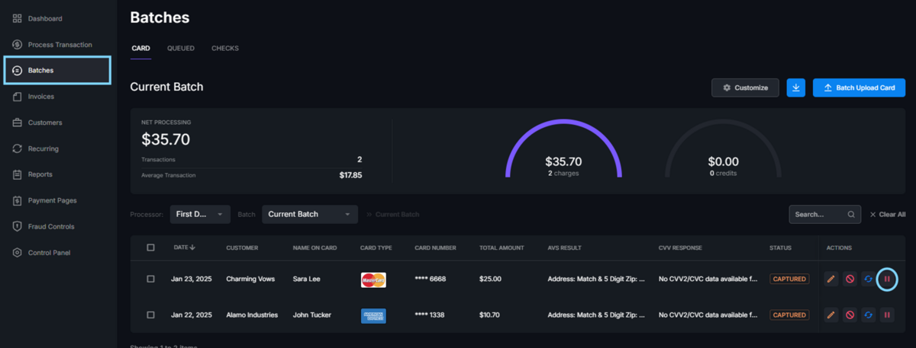Image resolution: width=916 pixels, height=348 pixels.
Task: Toggle the select-all checkbox in table header
Action: click(x=150, y=247)
